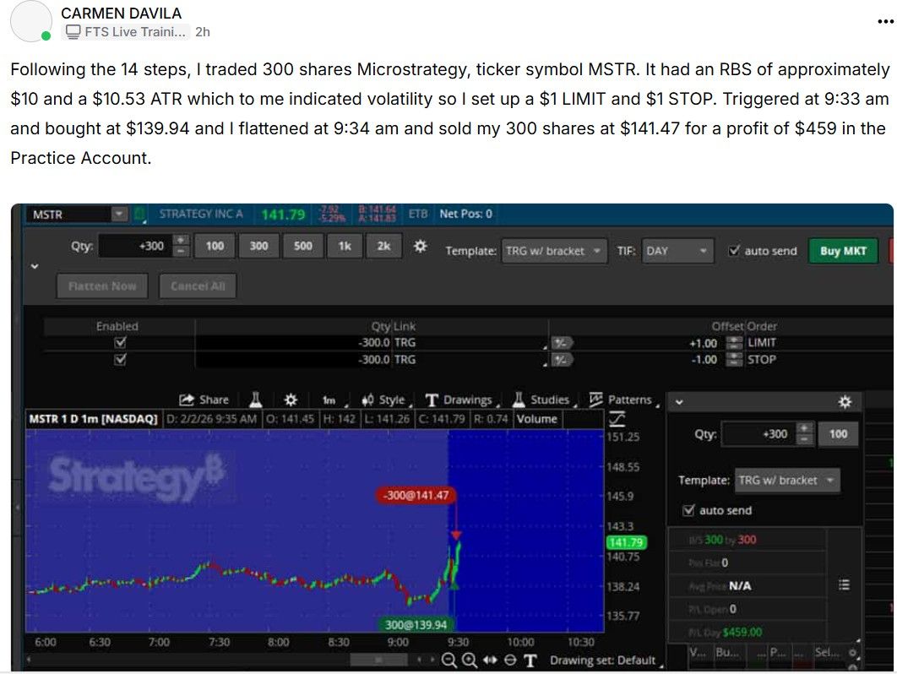Click the side panel 100 quantity button
The image size is (897, 674).
tap(838, 434)
